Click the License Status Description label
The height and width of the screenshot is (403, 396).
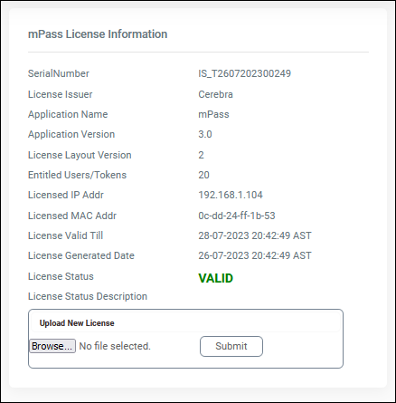[88, 296]
